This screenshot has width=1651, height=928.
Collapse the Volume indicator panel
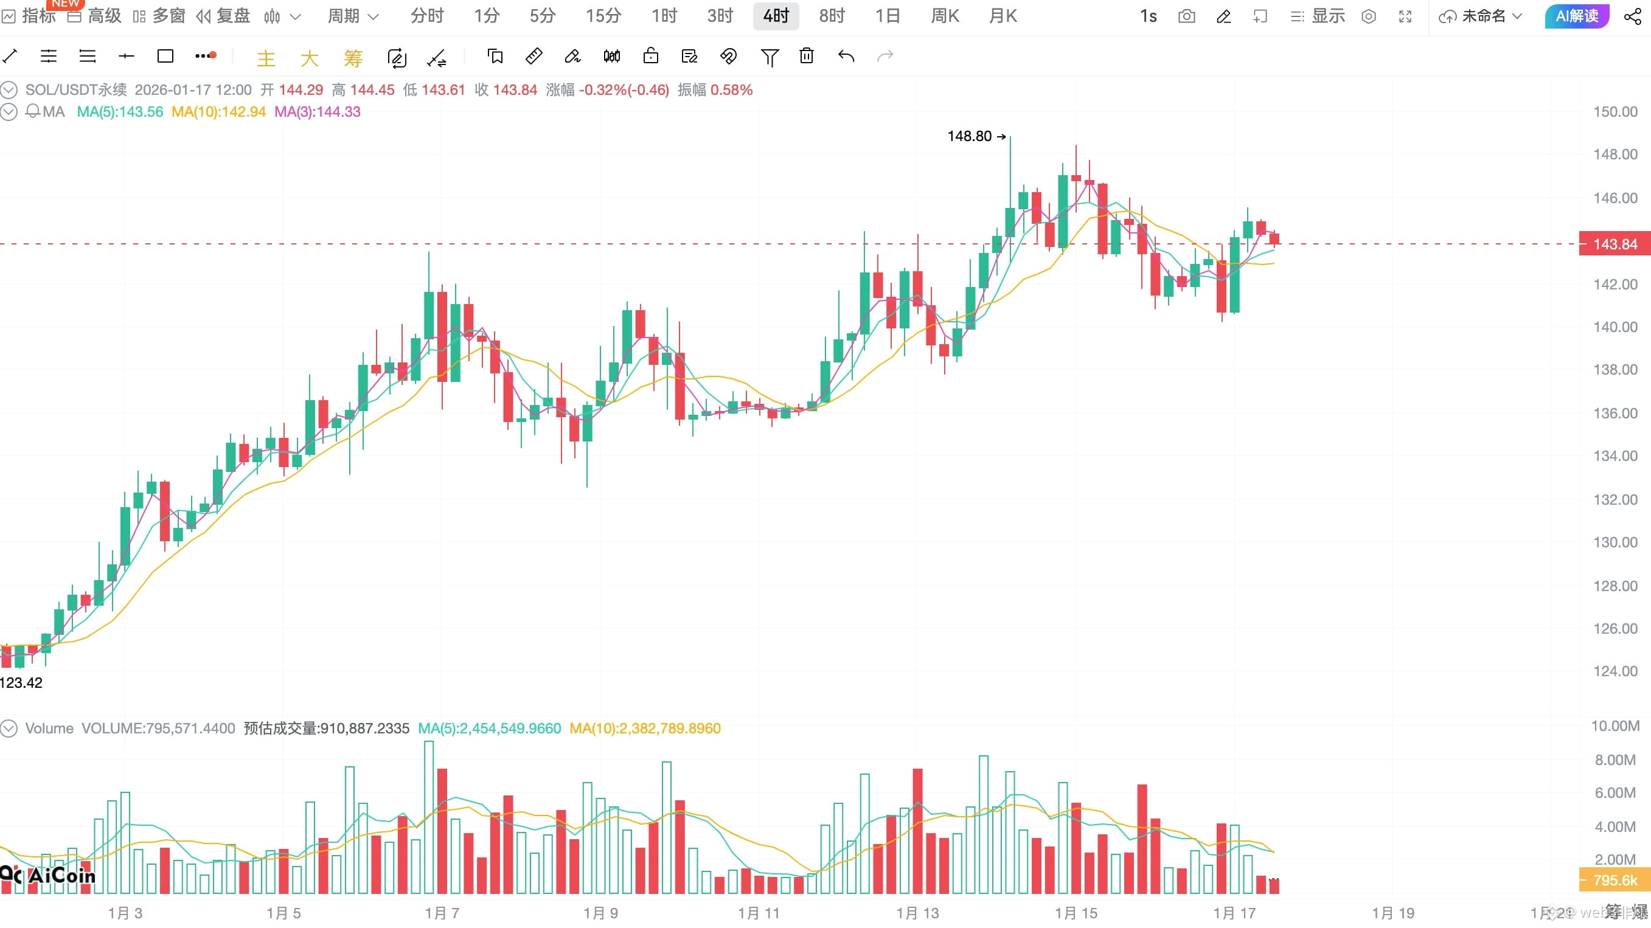click(9, 729)
